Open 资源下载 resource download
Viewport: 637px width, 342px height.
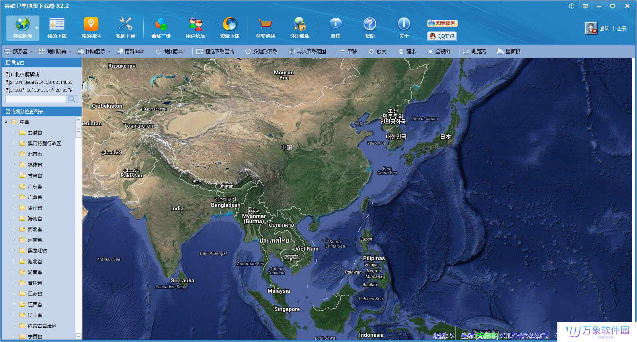tap(230, 28)
